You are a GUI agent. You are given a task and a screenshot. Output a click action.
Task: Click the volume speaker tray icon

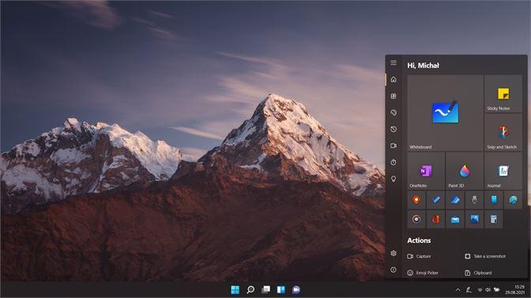[x=488, y=289]
